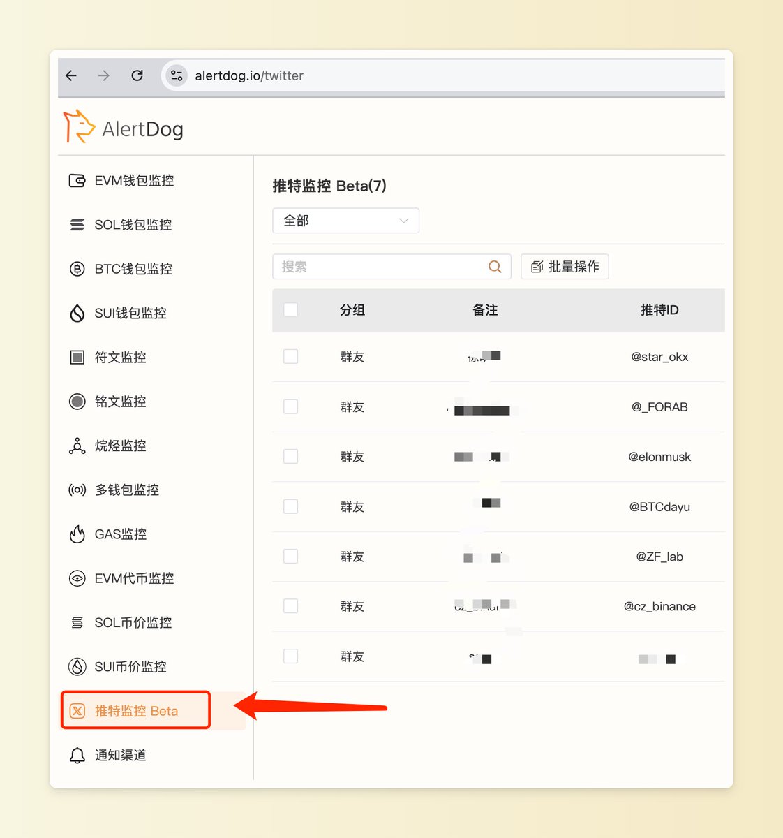This screenshot has height=838, width=783.
Task: Check the @ZF_lab row checkbox
Action: 291,557
